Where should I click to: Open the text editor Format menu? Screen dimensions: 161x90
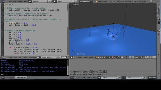click(25, 57)
